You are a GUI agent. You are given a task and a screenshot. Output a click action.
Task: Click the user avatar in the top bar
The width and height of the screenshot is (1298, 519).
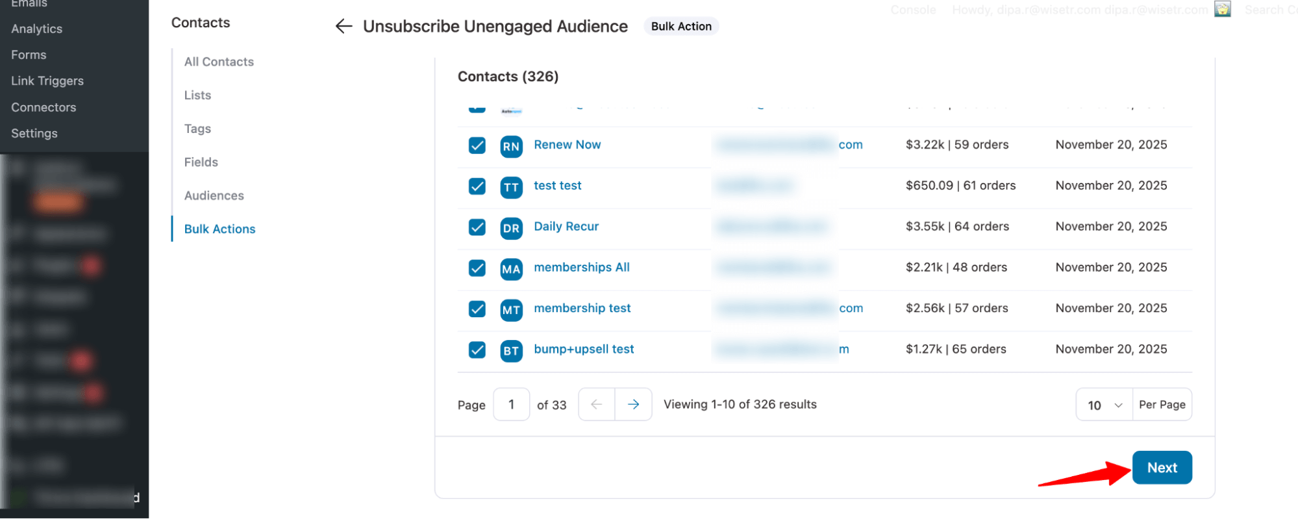pos(1223,10)
